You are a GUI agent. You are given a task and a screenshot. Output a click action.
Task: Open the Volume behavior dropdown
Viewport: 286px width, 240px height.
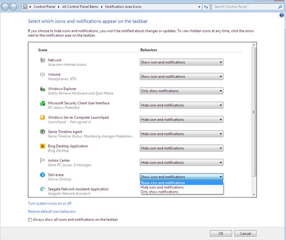pos(182,76)
